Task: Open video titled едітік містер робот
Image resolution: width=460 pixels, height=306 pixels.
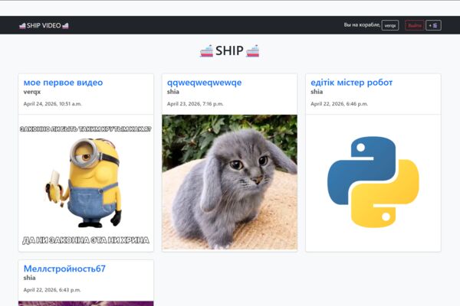Action: 351,83
